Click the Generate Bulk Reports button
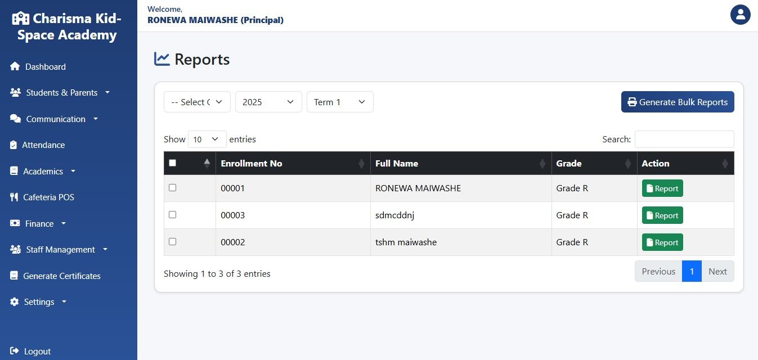The image size is (758, 360). (x=678, y=102)
